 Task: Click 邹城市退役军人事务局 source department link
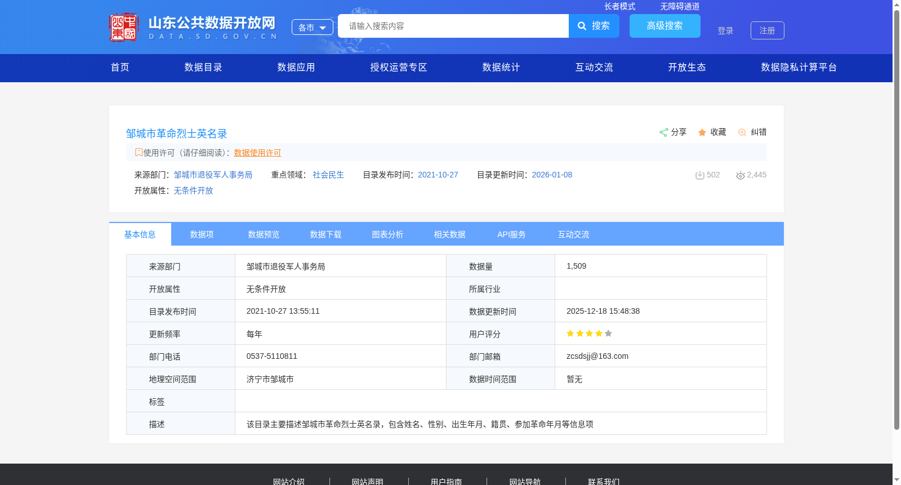point(213,175)
